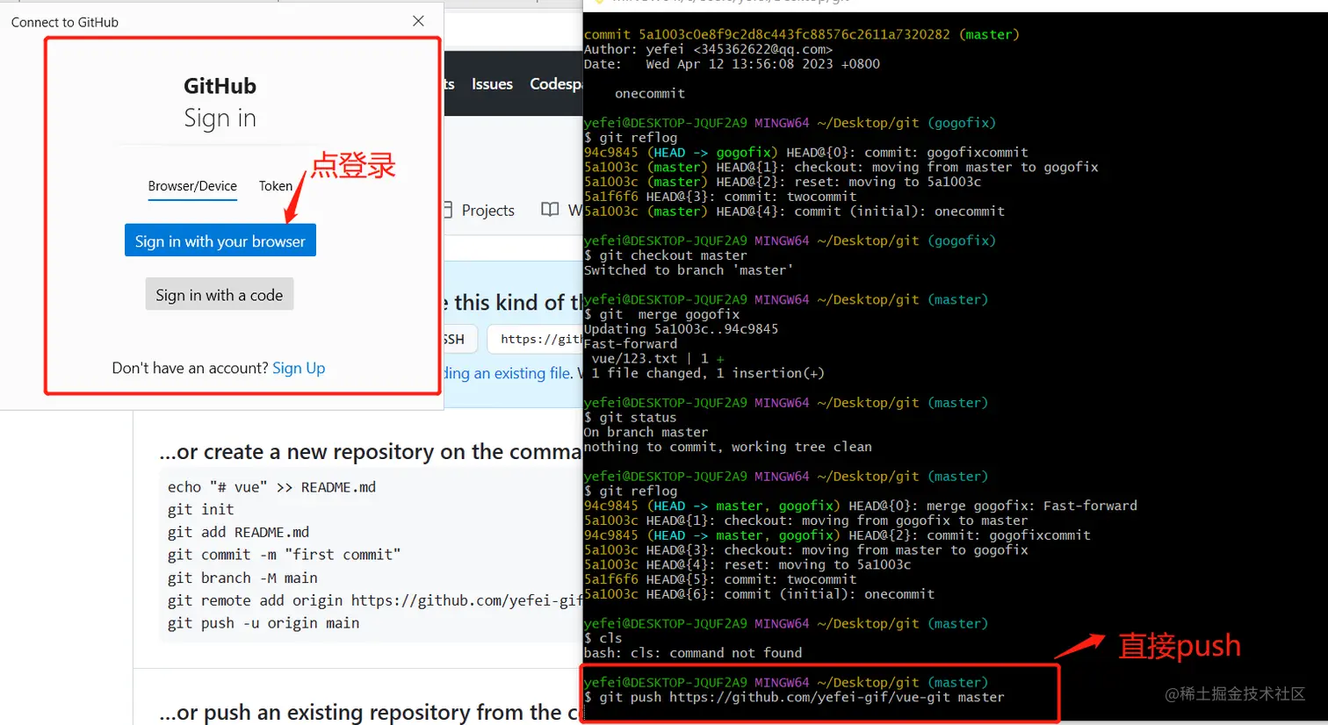Click the repository https URL field
The image size is (1328, 725).
pyautogui.click(x=536, y=339)
